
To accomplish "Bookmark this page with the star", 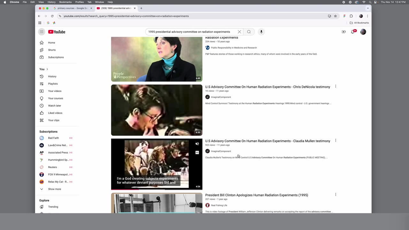I will pos(335,16).
